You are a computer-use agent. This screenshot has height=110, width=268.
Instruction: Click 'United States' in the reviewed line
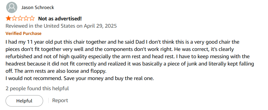pyautogui.click(x=59, y=26)
